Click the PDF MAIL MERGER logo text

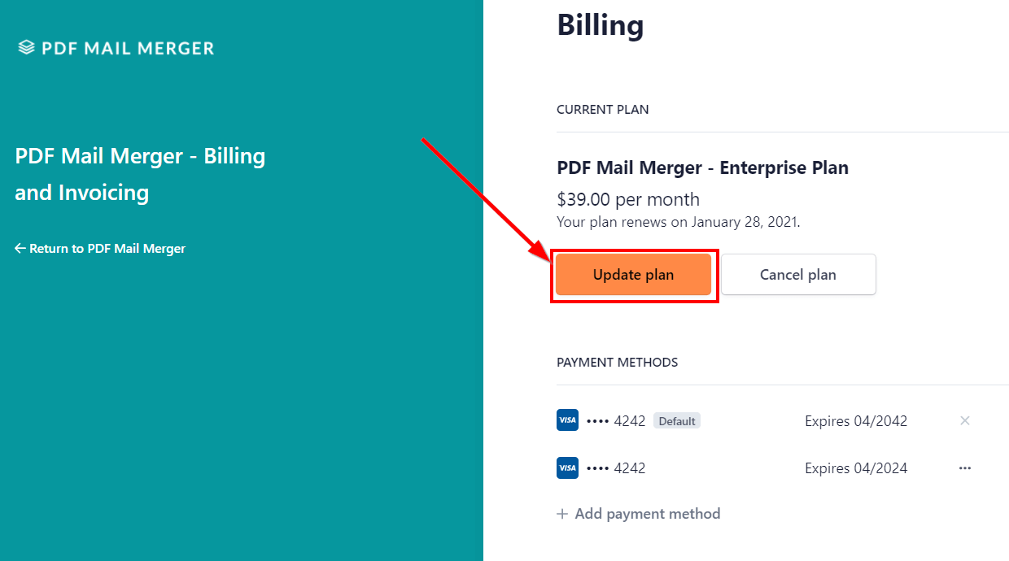pos(128,48)
